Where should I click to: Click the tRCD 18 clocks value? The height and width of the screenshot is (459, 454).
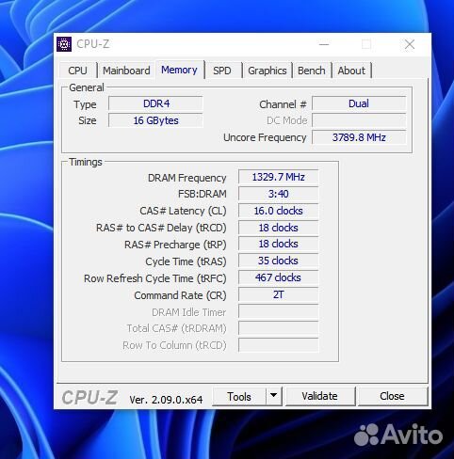(279, 228)
